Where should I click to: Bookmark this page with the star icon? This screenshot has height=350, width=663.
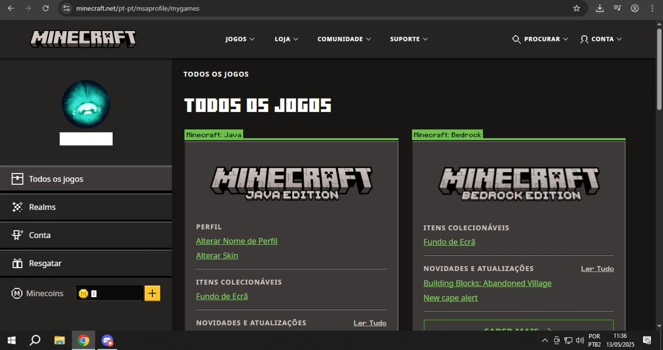[577, 8]
